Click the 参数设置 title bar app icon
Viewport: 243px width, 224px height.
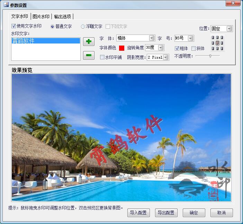pyautogui.click(x=6, y=5)
